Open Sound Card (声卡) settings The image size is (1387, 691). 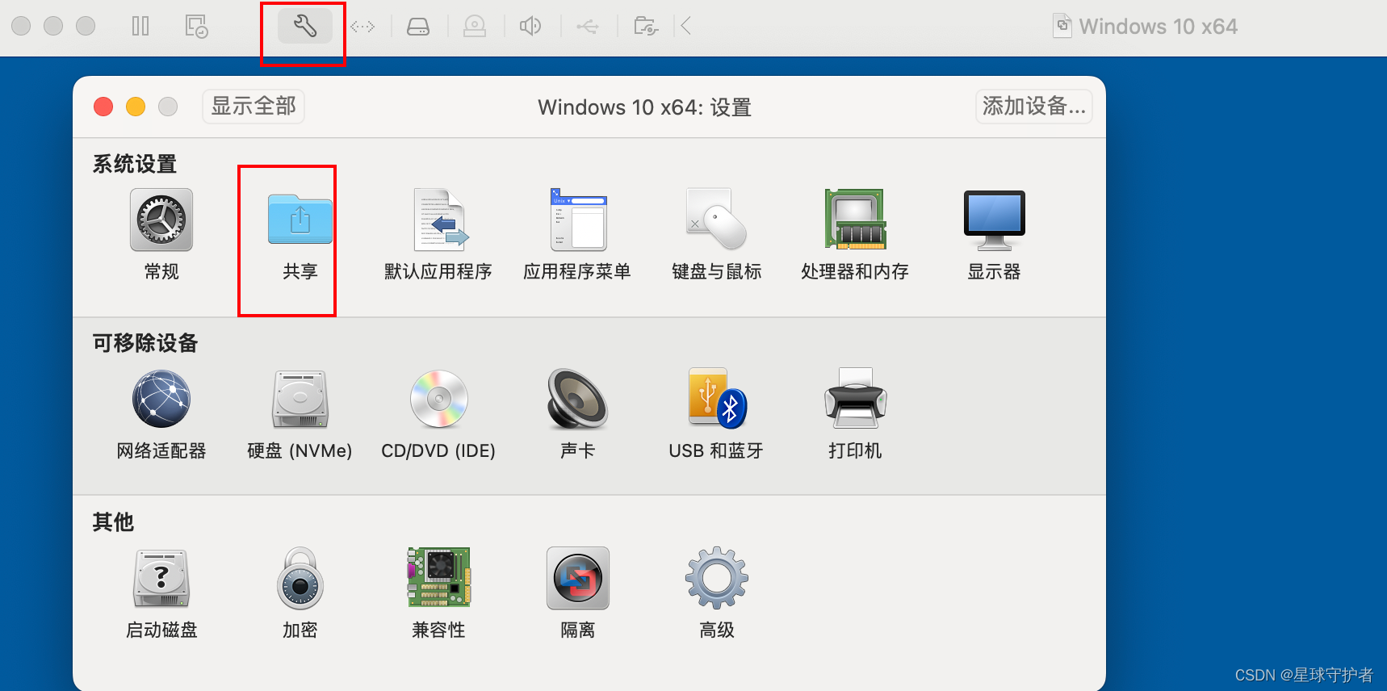click(x=577, y=415)
